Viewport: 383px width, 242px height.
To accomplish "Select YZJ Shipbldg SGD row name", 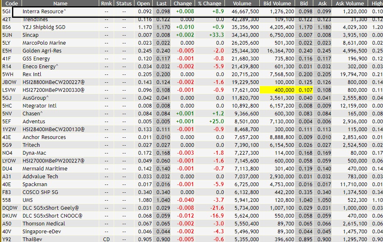I will click(x=44, y=27).
